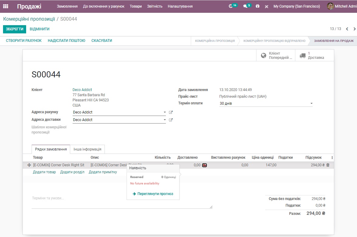
Task: Expand the Адреса доставки dropdown
Action: tap(165, 120)
